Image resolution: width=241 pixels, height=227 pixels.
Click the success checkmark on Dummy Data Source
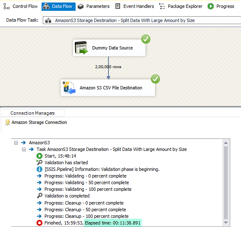click(146, 39)
